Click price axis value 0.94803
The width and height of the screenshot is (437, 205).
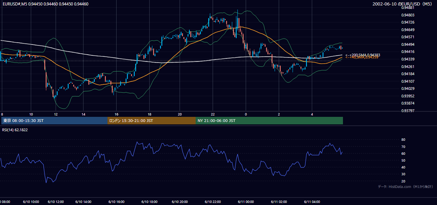(408, 15)
